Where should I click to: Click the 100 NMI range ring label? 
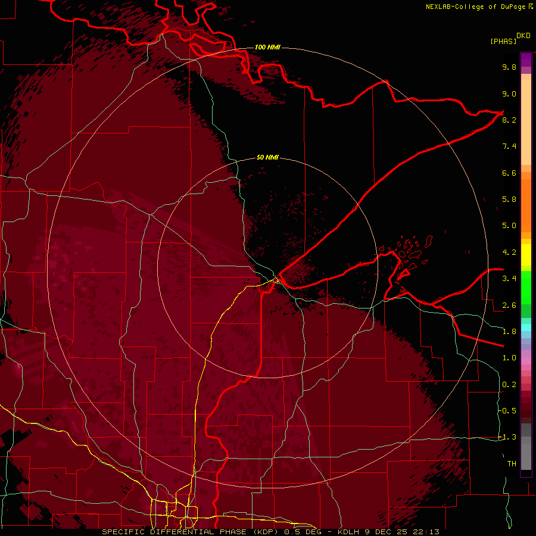pyautogui.click(x=267, y=47)
